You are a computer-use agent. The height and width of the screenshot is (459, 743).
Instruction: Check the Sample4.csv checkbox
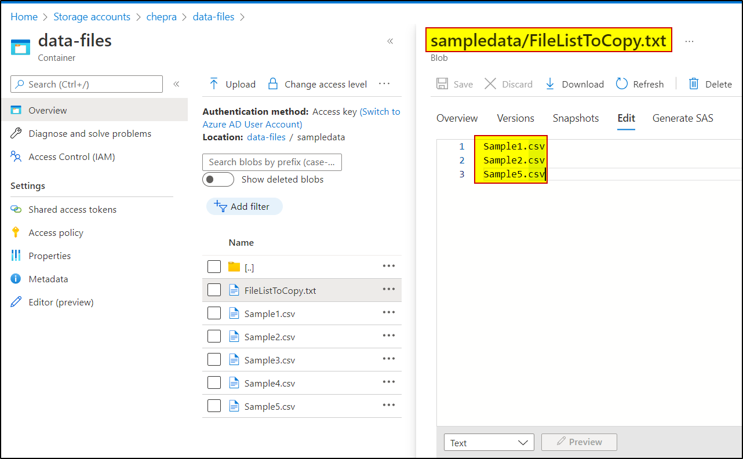[214, 382]
